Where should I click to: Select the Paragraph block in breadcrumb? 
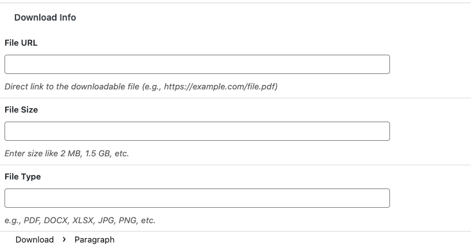click(94, 239)
